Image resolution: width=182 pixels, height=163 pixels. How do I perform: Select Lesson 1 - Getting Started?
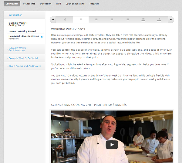click(x=25, y=31)
